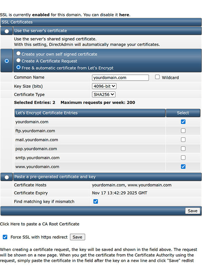Click the 'Certificate Type' label
Viewport: 202px width, 271px height.
tap(29, 95)
